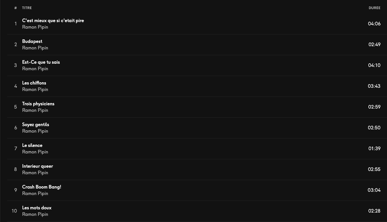Screen dimensions: 387x222
Task: Select the Soyez gentils song title
Action: pos(36,125)
